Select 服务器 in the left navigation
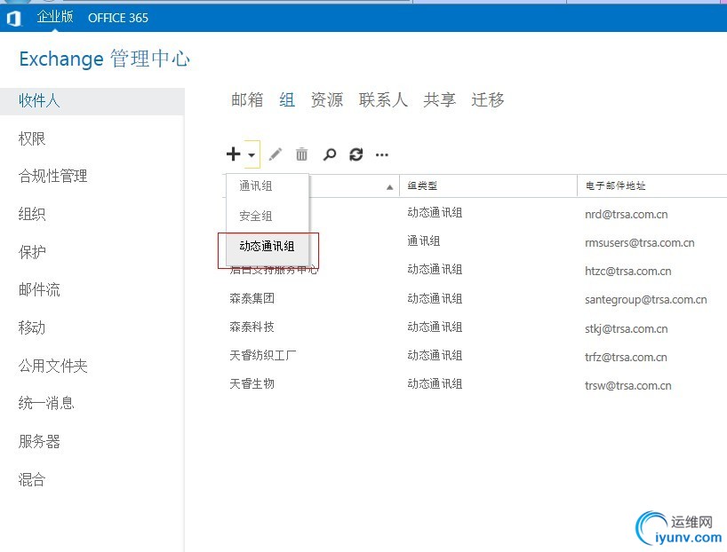The height and width of the screenshot is (552, 727). [39, 441]
